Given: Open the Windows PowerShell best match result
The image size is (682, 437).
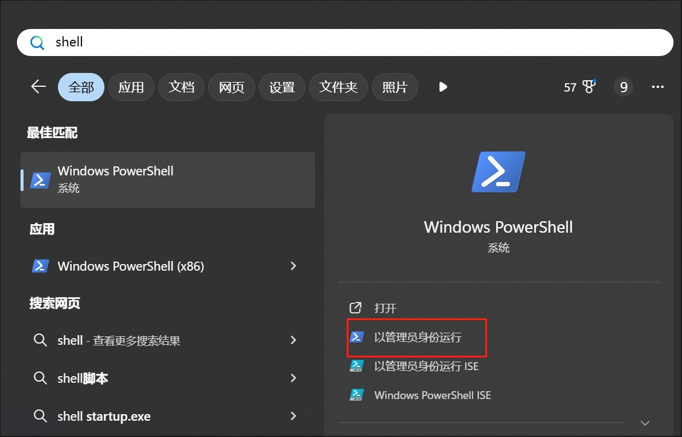Looking at the screenshot, I should point(168,180).
